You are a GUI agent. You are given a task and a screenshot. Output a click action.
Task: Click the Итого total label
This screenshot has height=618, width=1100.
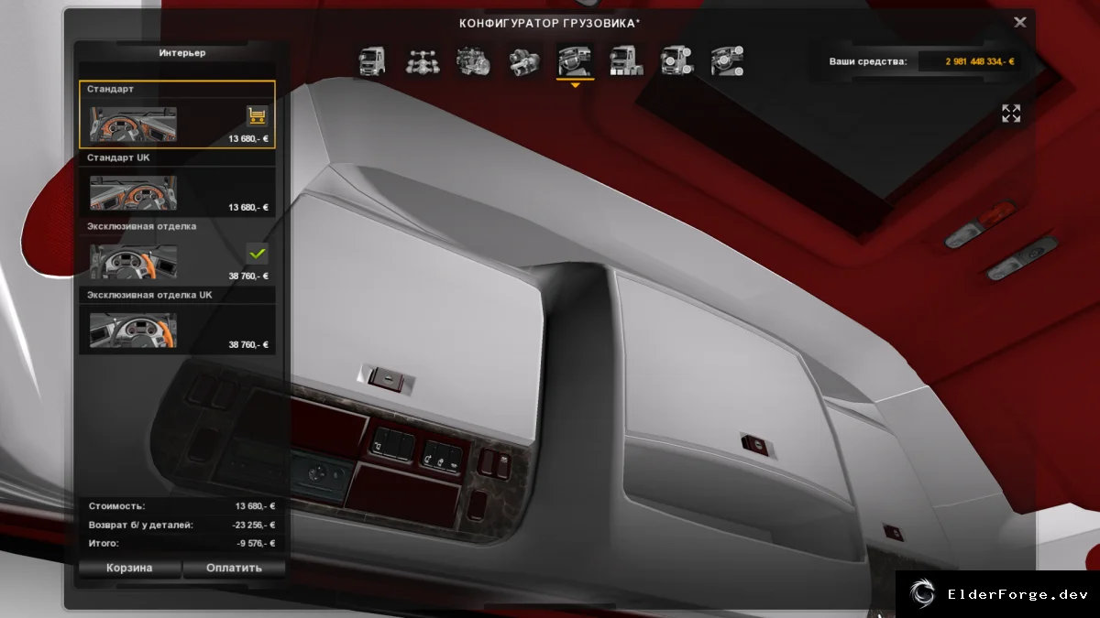pyautogui.click(x=104, y=544)
